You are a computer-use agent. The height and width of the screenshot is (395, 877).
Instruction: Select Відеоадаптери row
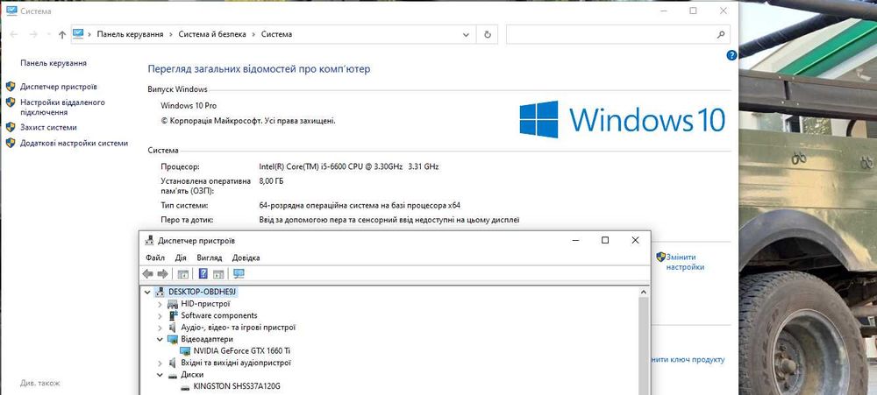coord(207,339)
